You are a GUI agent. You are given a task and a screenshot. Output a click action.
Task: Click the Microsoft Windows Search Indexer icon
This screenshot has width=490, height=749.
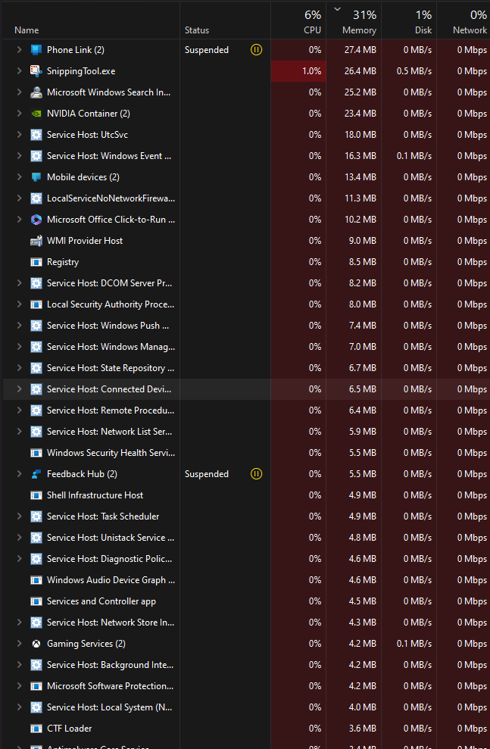coord(36,92)
